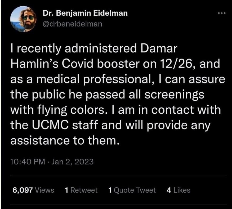Click the Jan 2, 2023 date
Viewport: 232px width, 209px height.
coord(72,162)
